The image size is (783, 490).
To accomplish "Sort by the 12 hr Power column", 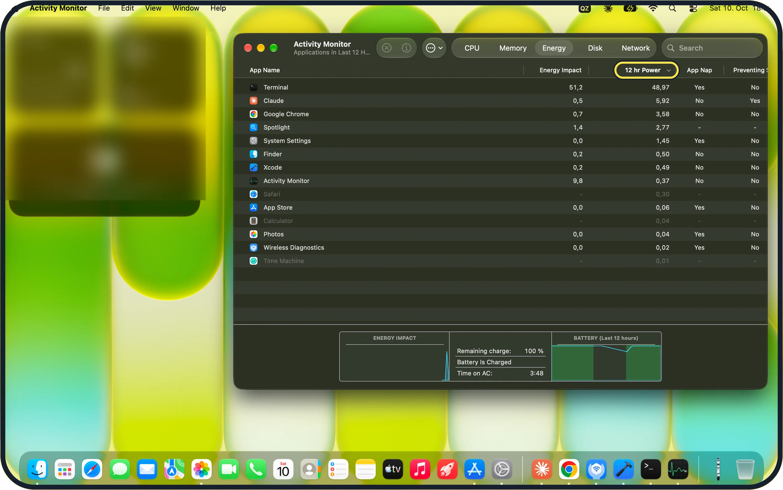I will pyautogui.click(x=646, y=70).
